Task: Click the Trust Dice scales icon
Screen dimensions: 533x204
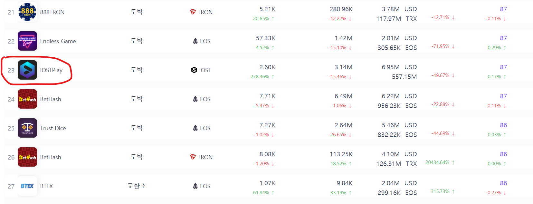Action: pyautogui.click(x=27, y=128)
